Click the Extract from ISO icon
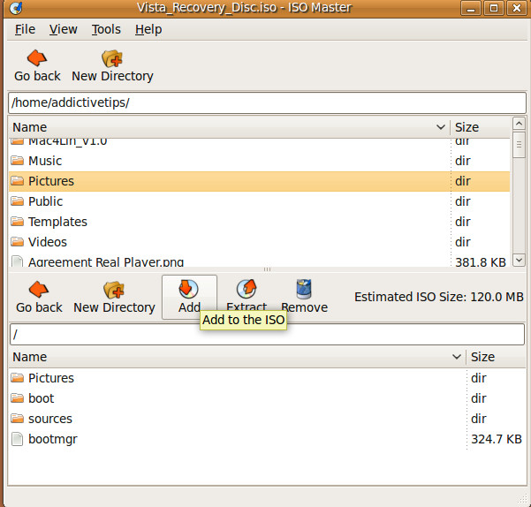The width and height of the screenshot is (531, 507). click(x=247, y=289)
